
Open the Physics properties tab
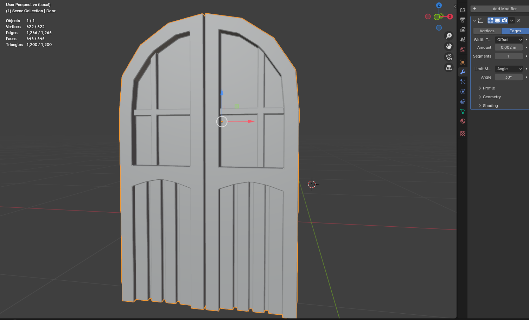pos(463,92)
